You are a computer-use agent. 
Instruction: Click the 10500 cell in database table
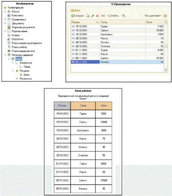point(103,180)
